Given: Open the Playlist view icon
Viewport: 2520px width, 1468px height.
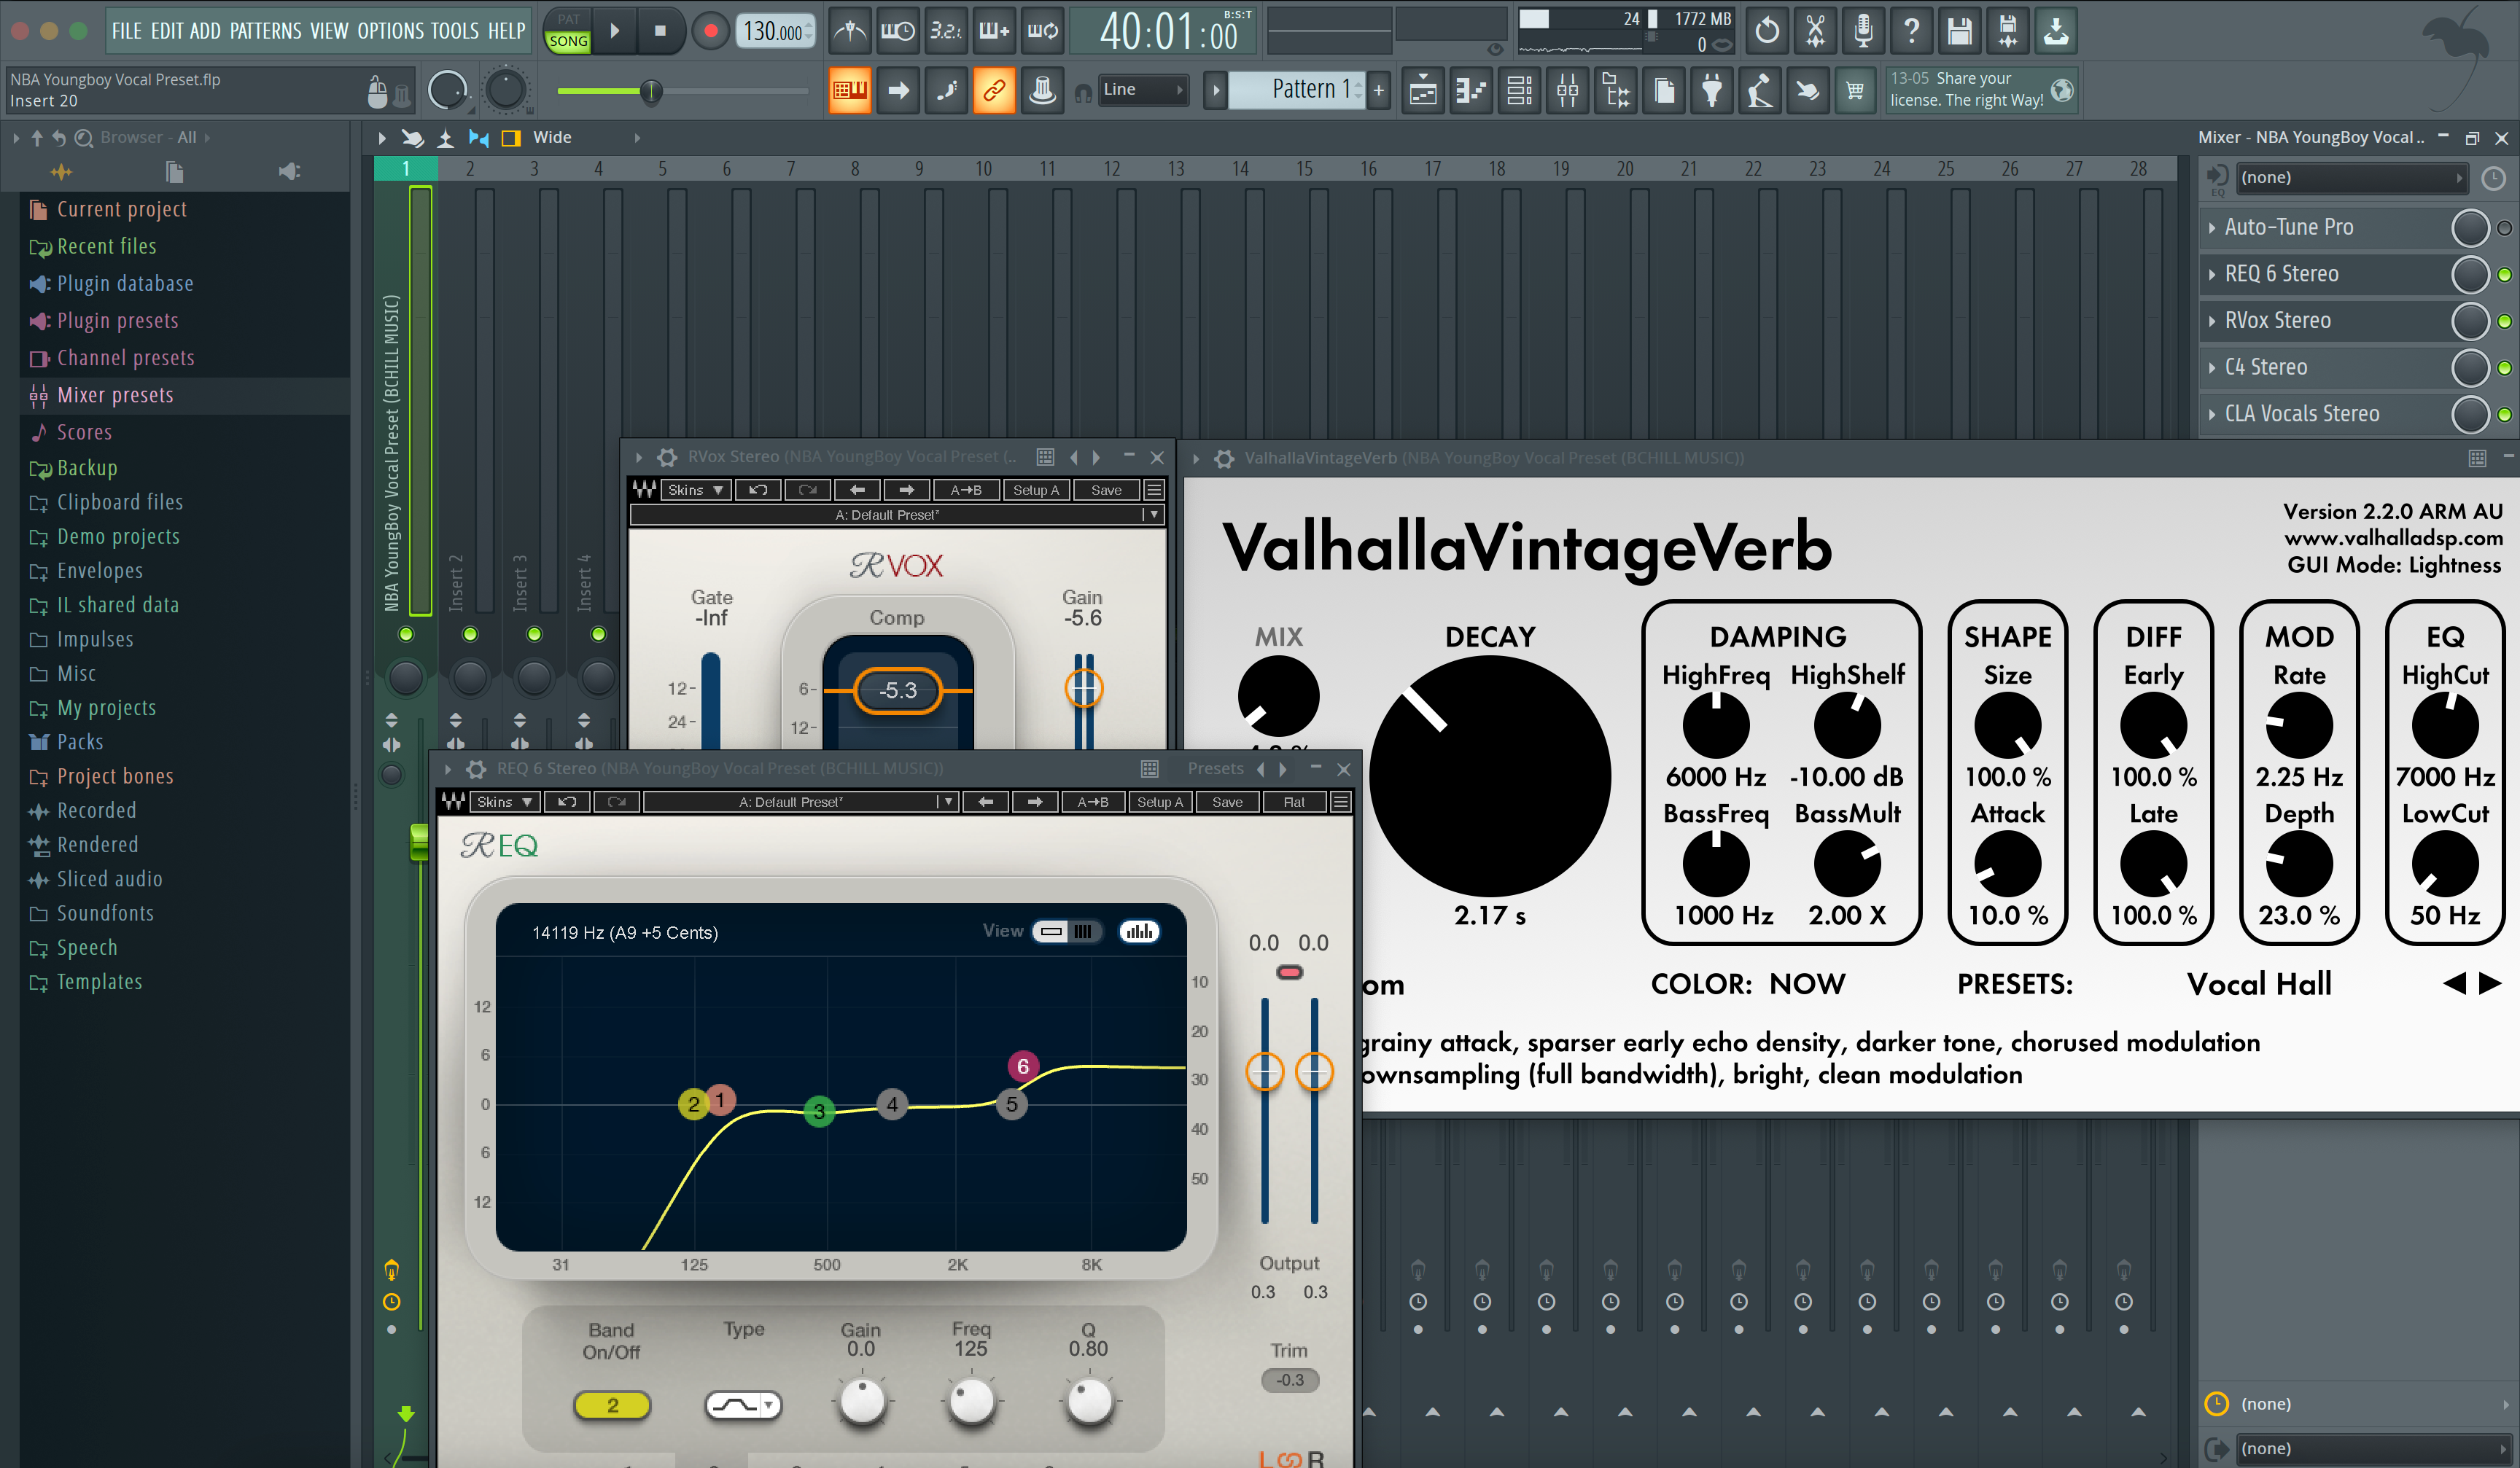Looking at the screenshot, I should (1423, 91).
